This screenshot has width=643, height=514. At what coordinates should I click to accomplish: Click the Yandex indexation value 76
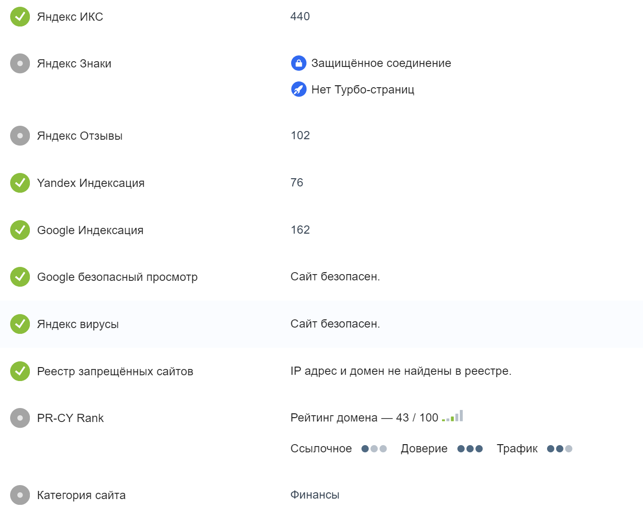pyautogui.click(x=297, y=183)
